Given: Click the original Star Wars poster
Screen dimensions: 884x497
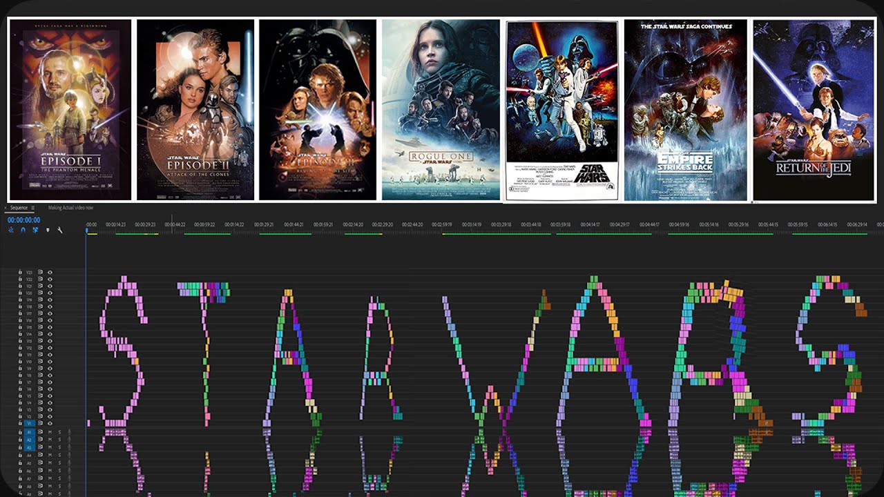Looking at the screenshot, I should pos(561,110).
